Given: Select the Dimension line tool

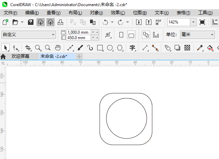Looking at the screenshot, I should click(x=145, y=48).
